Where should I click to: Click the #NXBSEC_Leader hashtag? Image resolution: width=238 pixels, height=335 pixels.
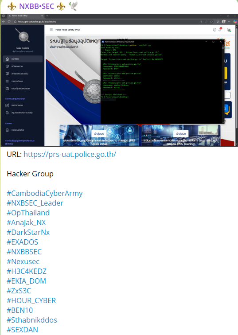pos(35,203)
